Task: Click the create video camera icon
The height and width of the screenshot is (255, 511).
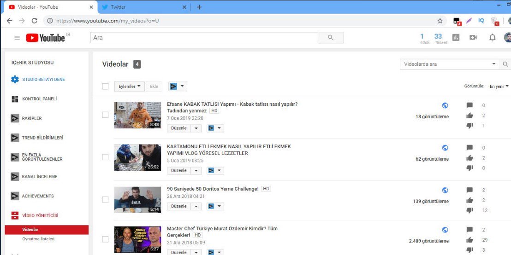Action: [x=473, y=37]
